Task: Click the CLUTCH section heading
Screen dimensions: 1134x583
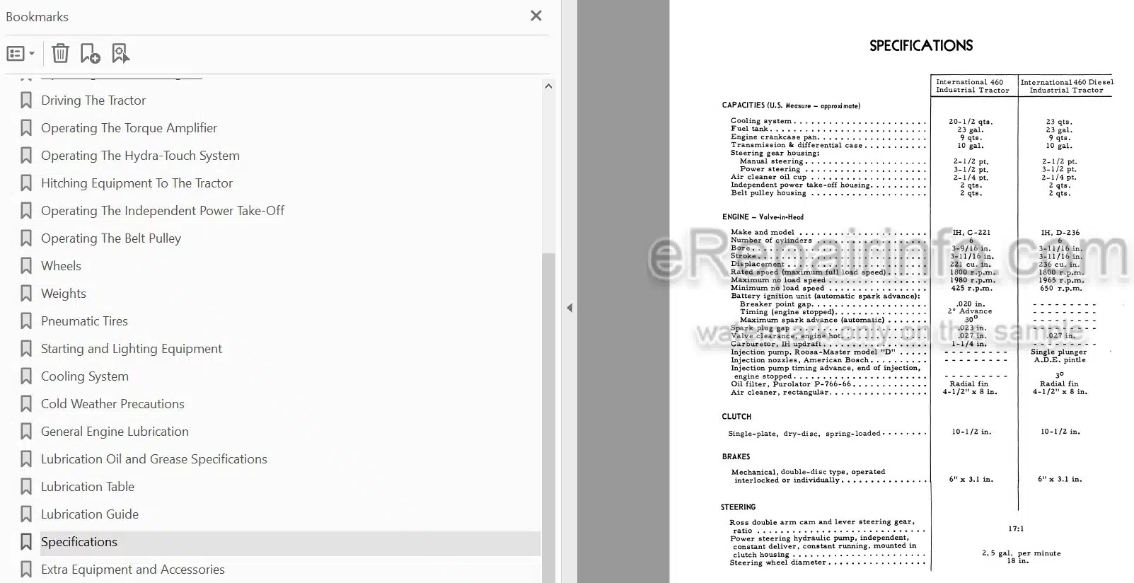Action: [x=736, y=417]
